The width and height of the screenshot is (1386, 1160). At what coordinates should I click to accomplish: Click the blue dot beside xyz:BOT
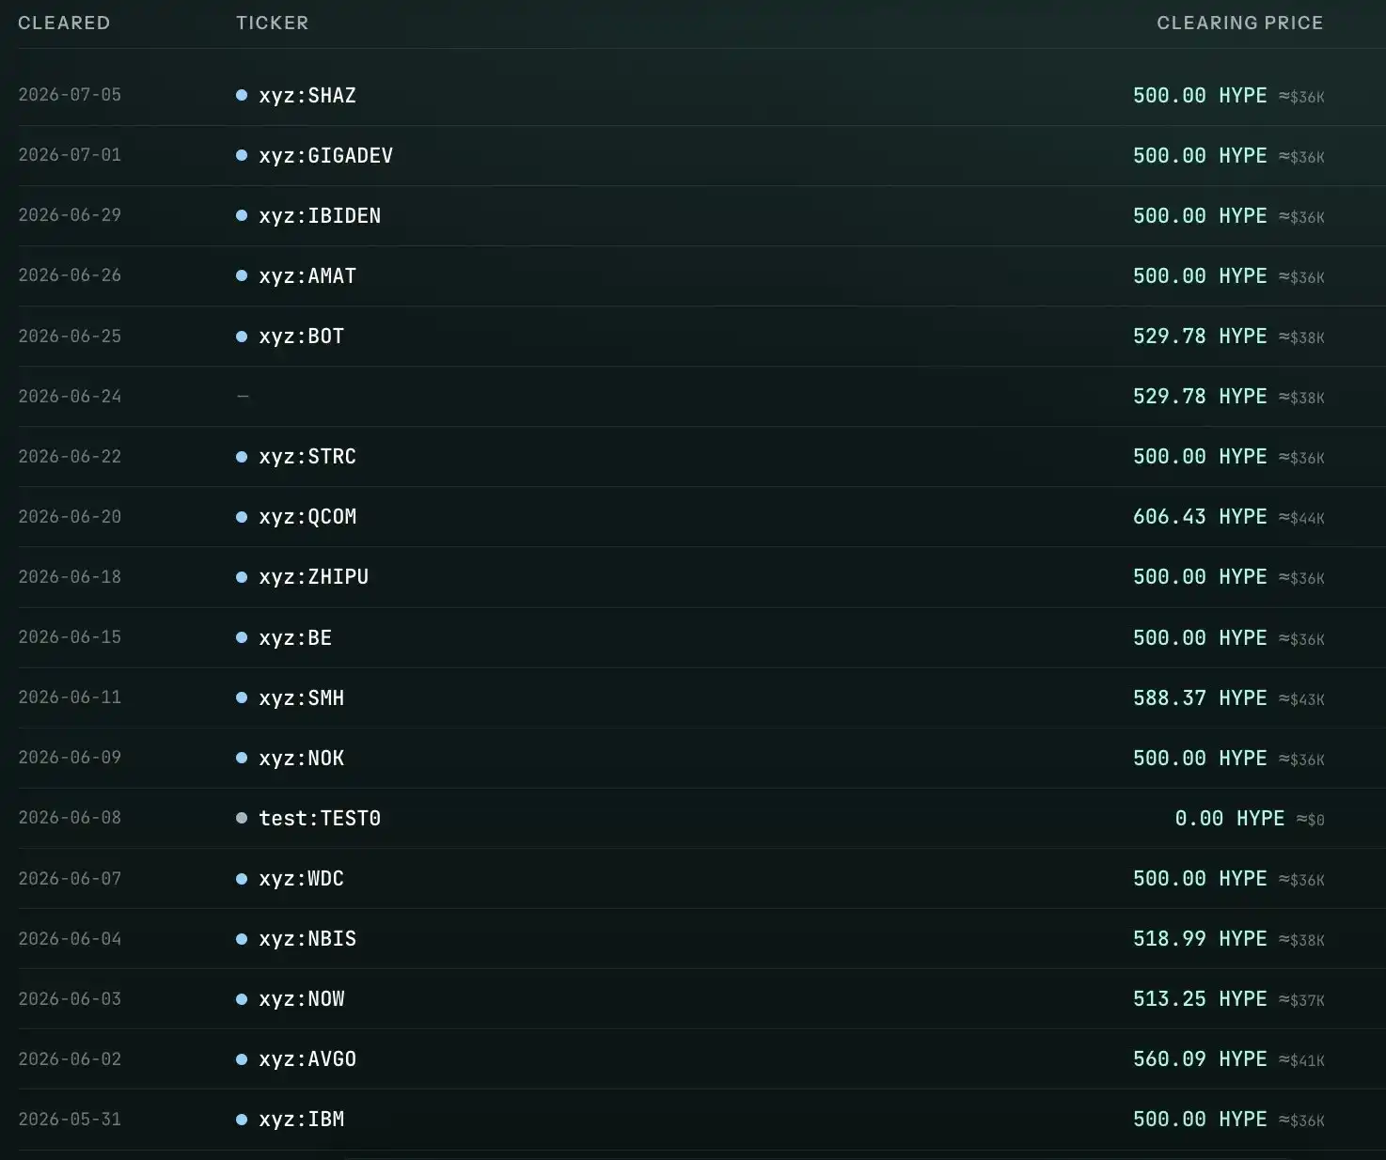(242, 337)
